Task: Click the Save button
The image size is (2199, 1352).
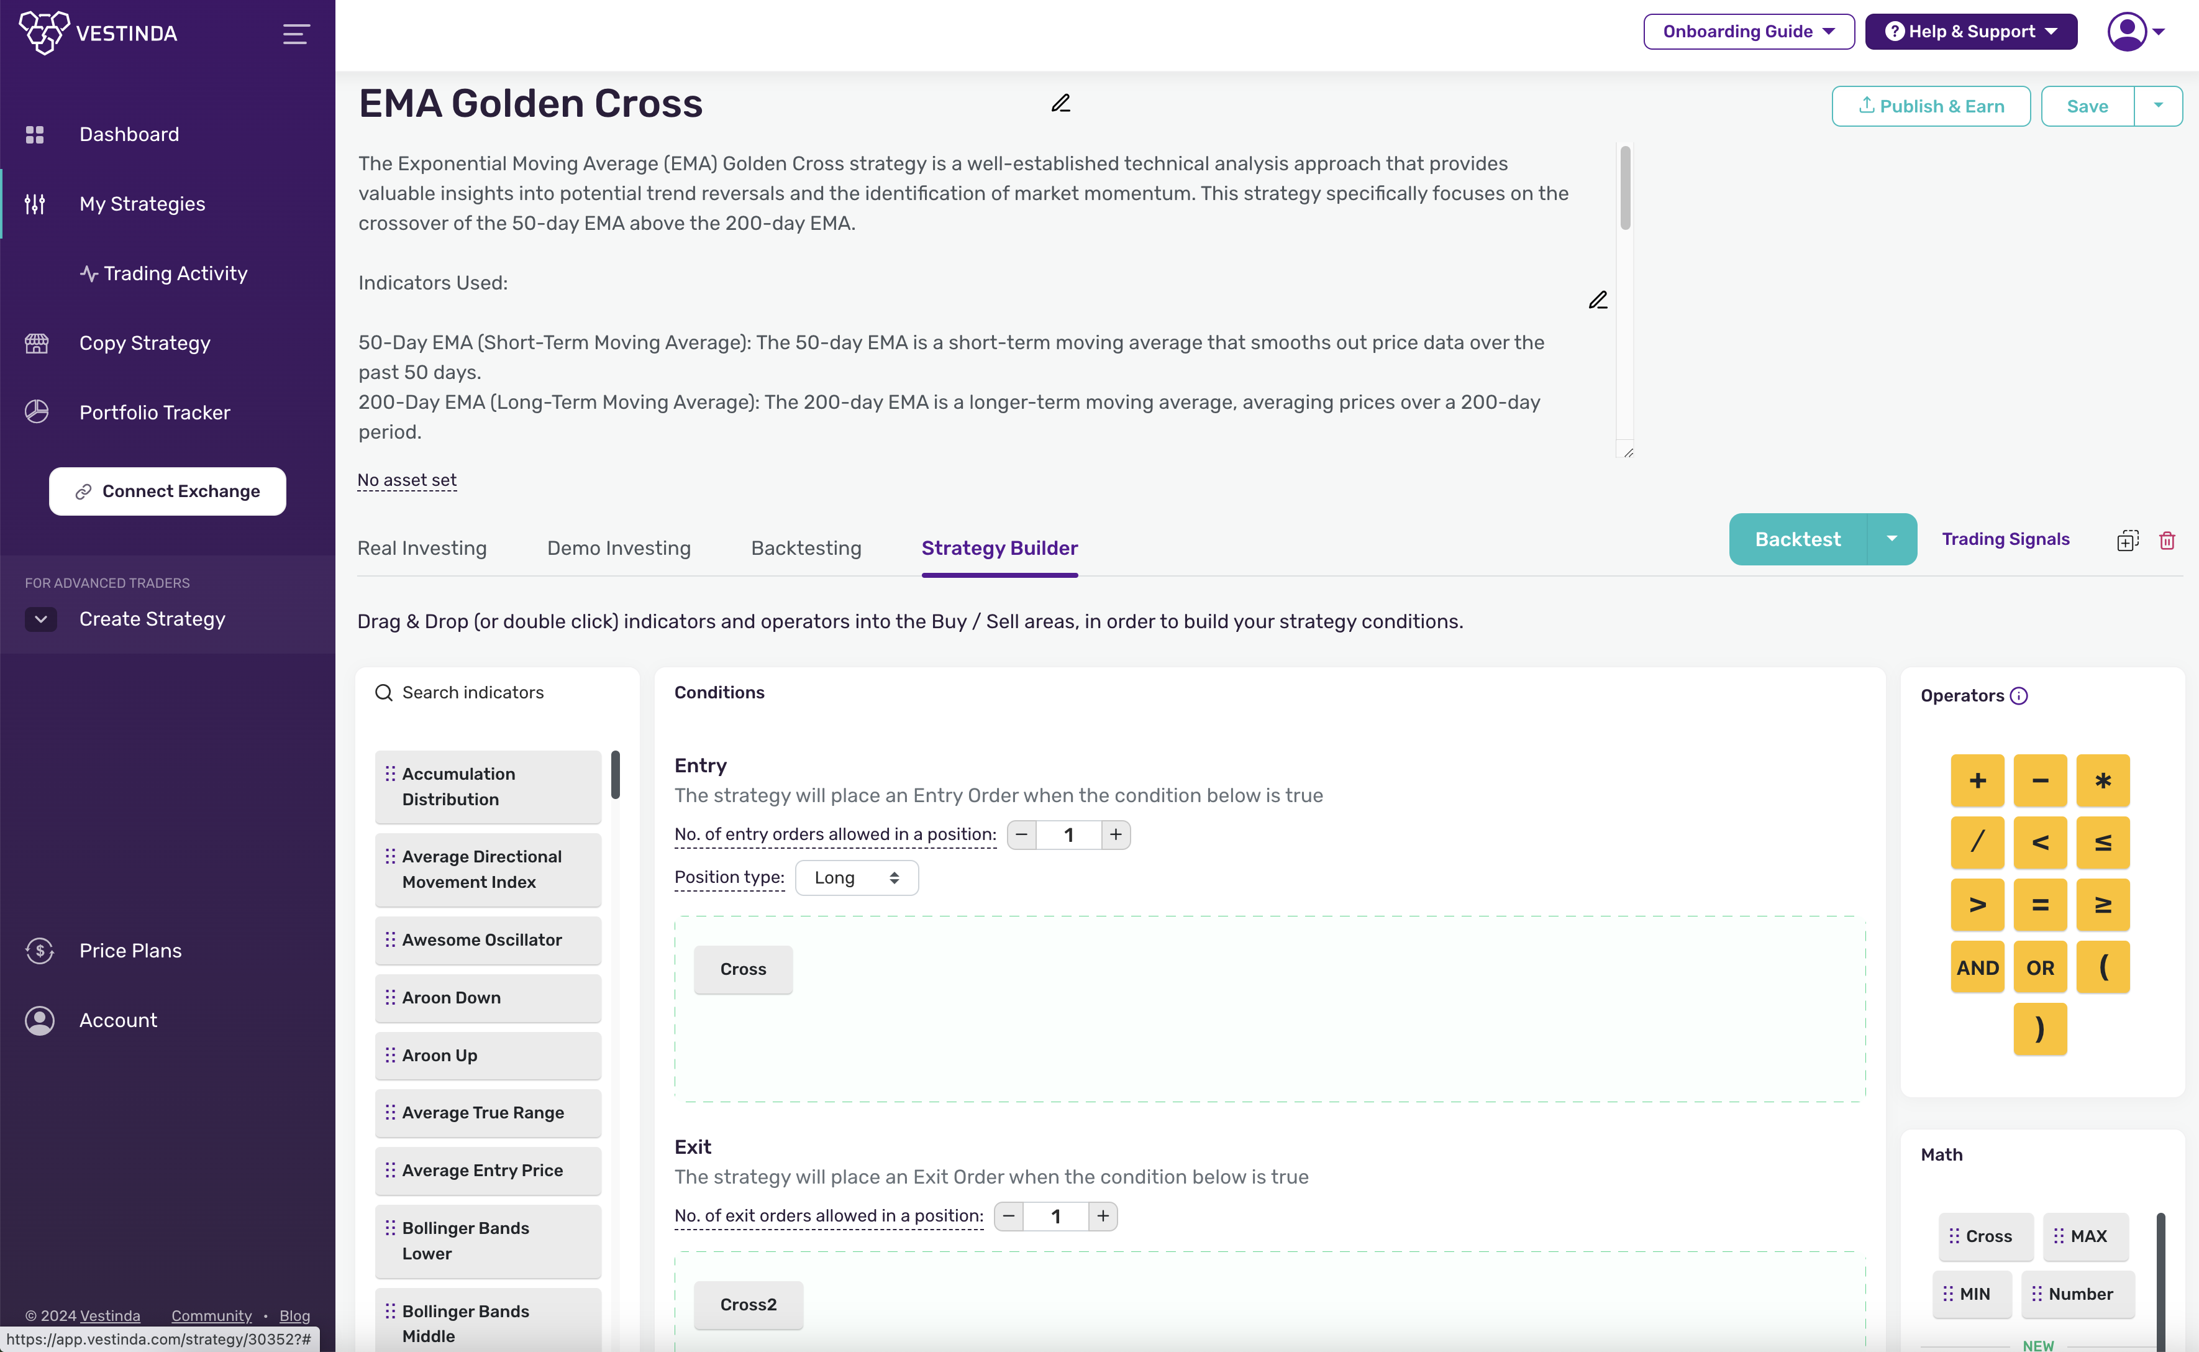Action: pos(2087,106)
